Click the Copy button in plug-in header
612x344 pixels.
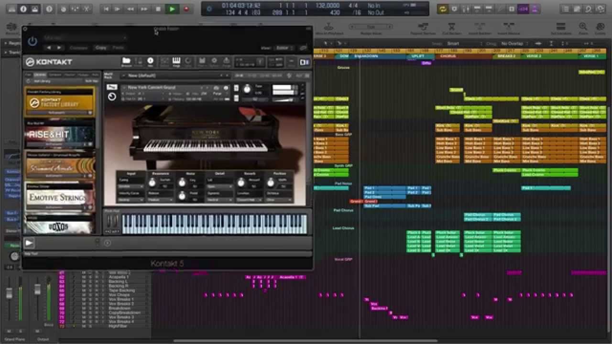pos(101,48)
